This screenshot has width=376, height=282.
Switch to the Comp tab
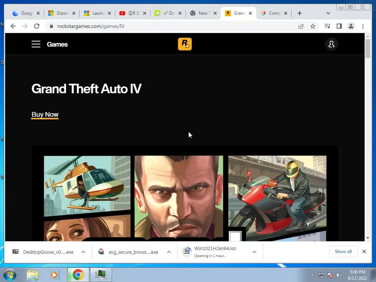pyautogui.click(x=271, y=13)
